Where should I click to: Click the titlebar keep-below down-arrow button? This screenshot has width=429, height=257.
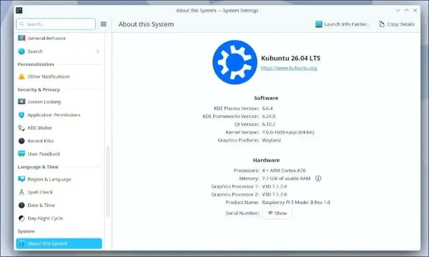398,10
